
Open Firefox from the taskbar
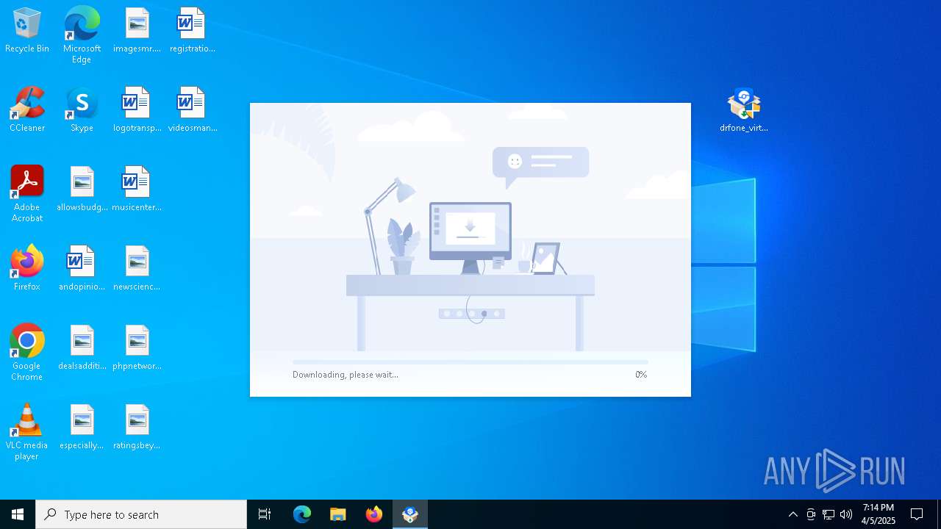374,514
